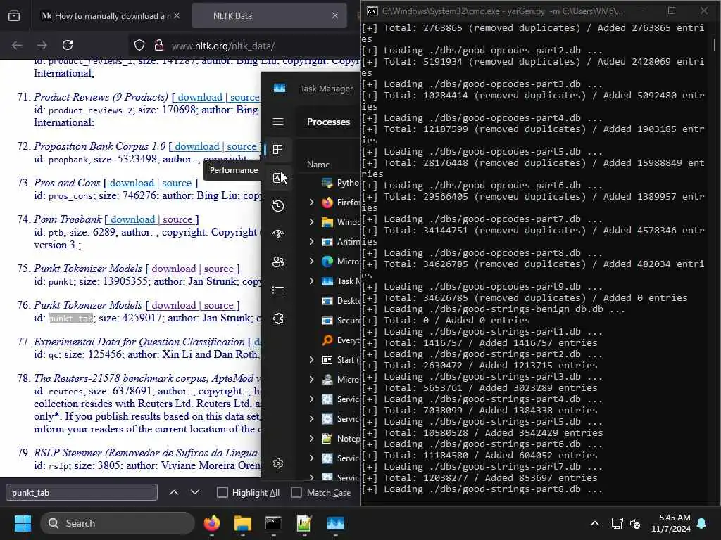Click Task Manager icon on the taskbar
Screen dimensions: 721x540
point(336,523)
